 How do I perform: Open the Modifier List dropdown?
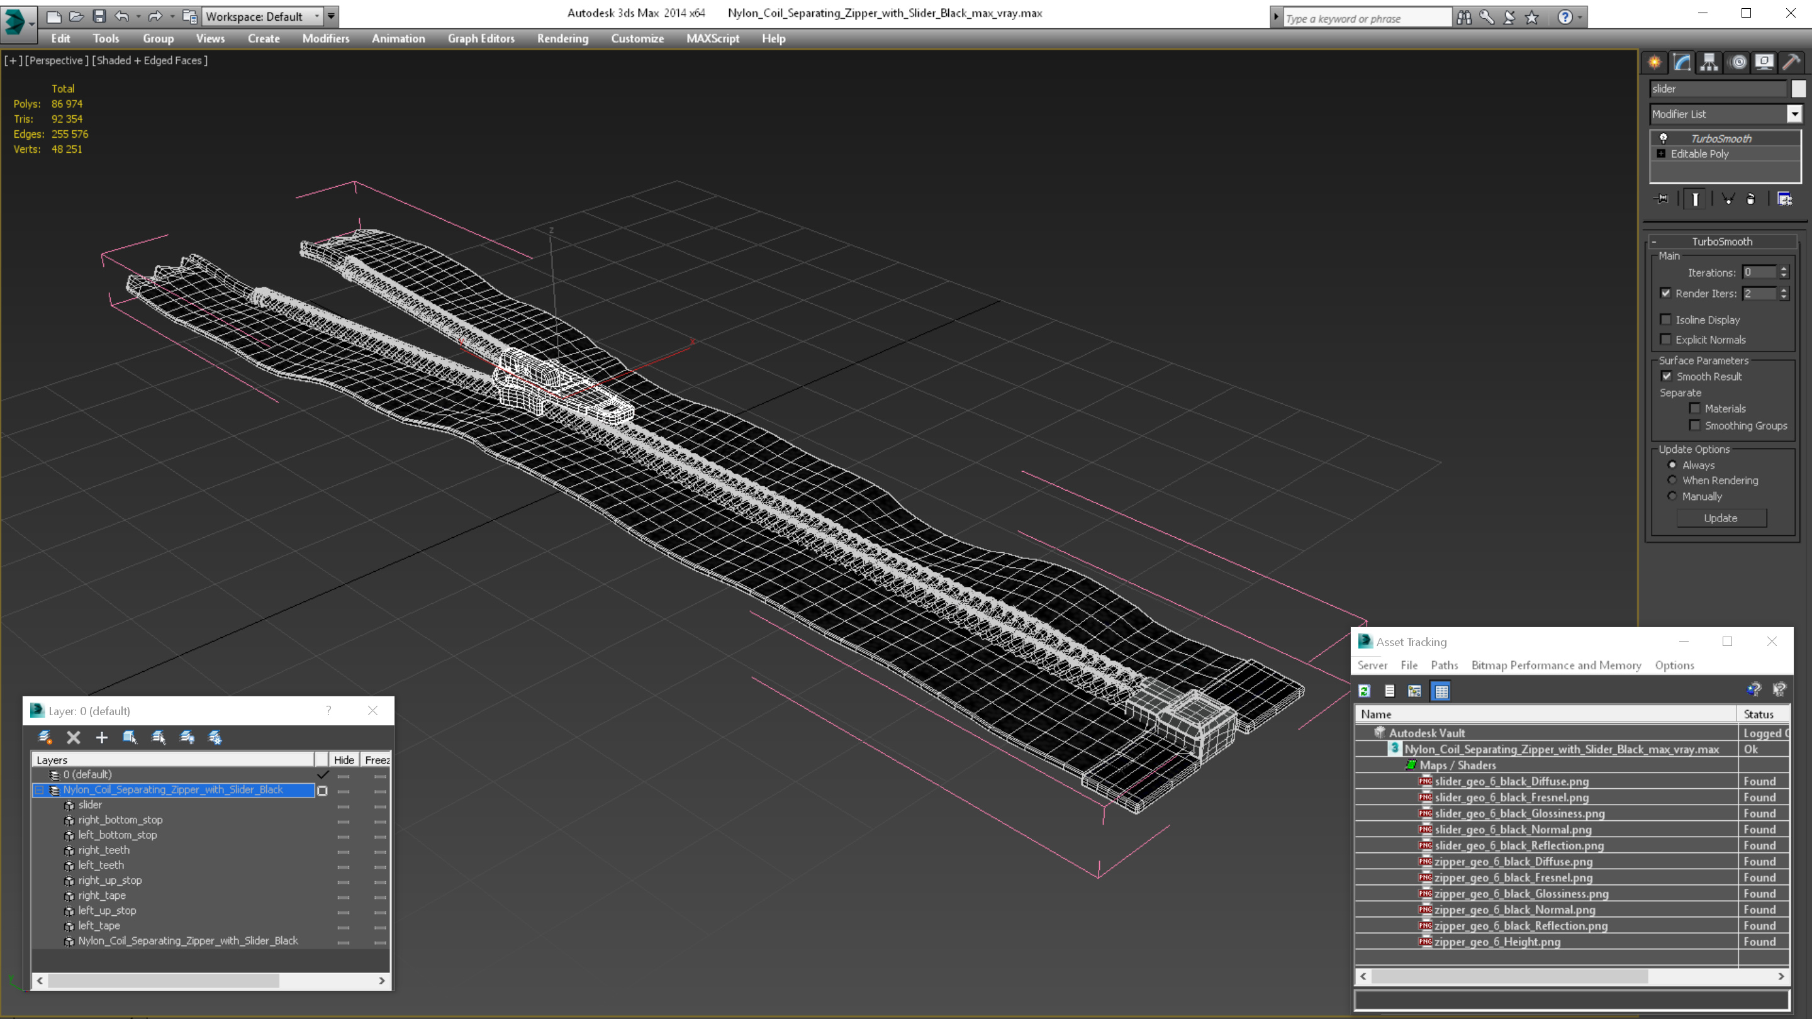point(1794,114)
